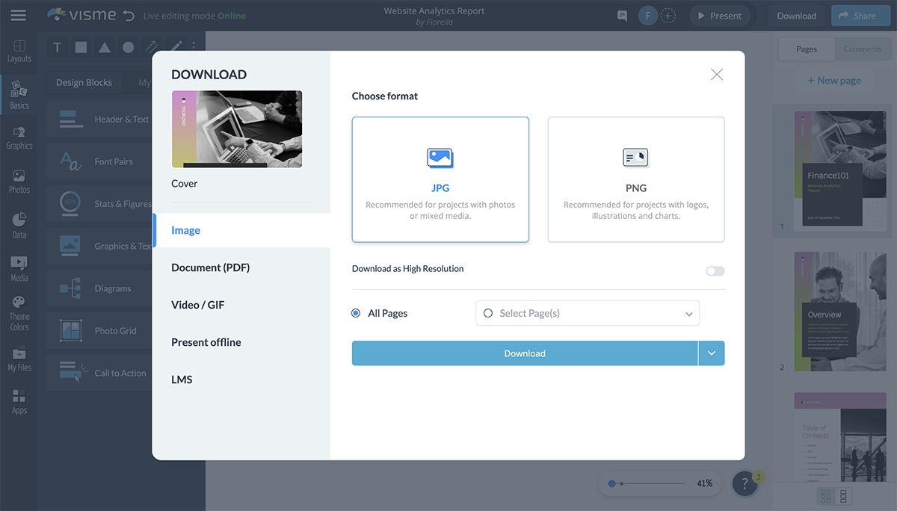Open the comments speech bubble icon
Screen dimensions: 897x511
coord(622,16)
